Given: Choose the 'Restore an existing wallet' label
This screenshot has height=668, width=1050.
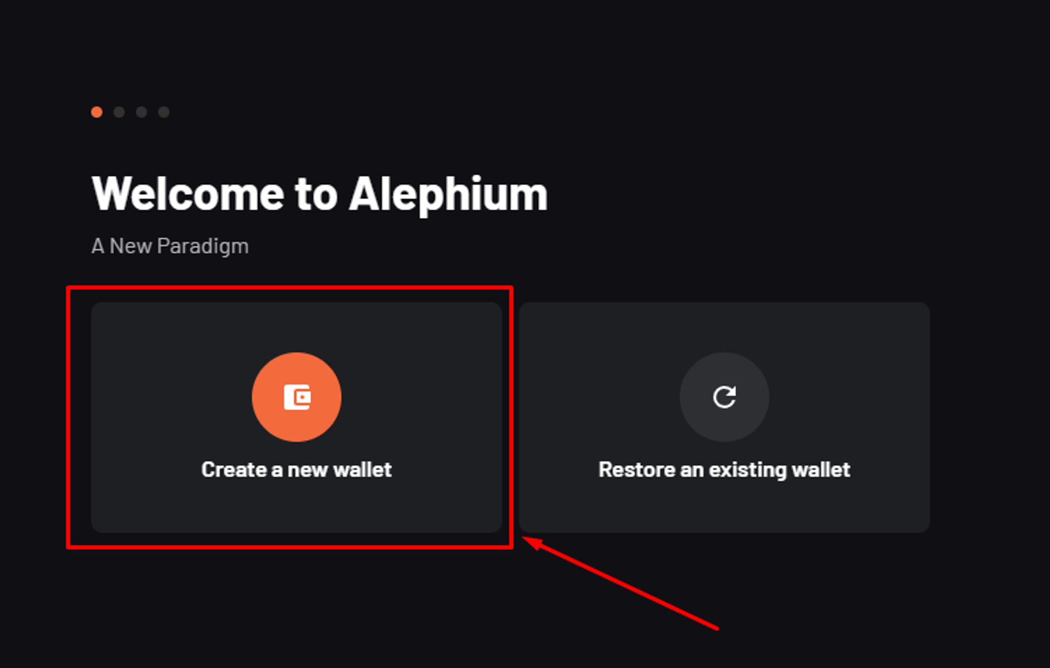Looking at the screenshot, I should click(x=724, y=470).
